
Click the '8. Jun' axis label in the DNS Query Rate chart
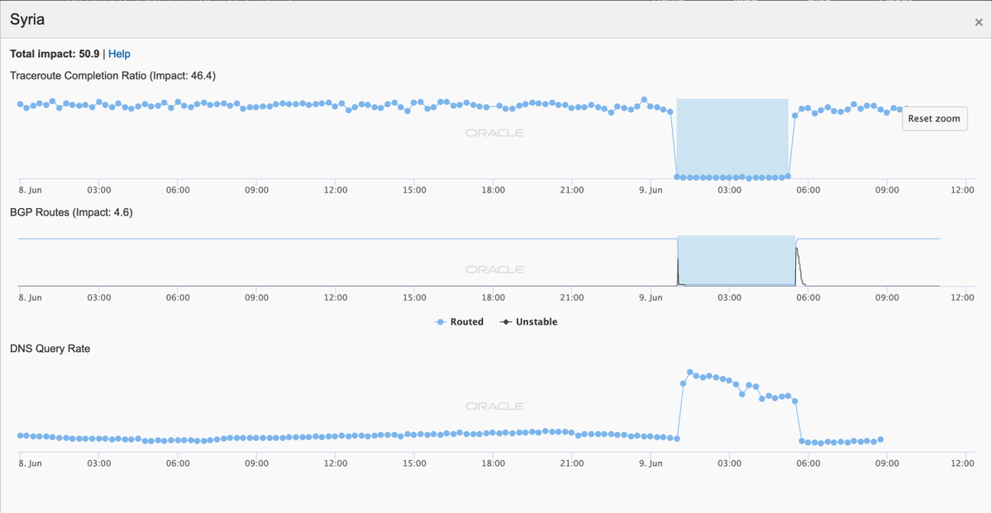click(30, 463)
